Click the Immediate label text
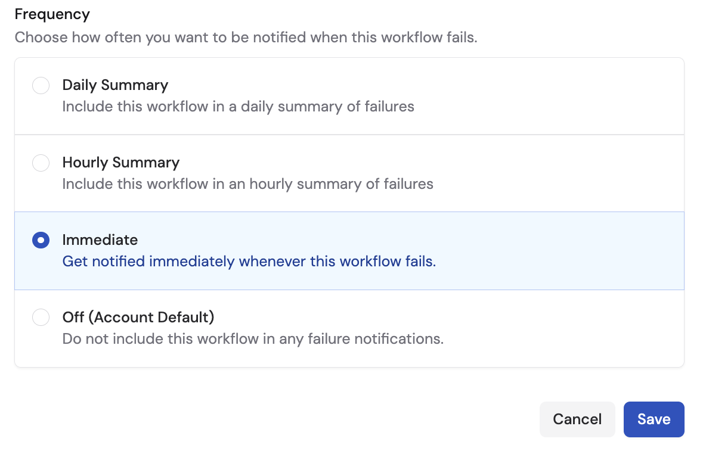The image size is (706, 454). click(x=100, y=240)
